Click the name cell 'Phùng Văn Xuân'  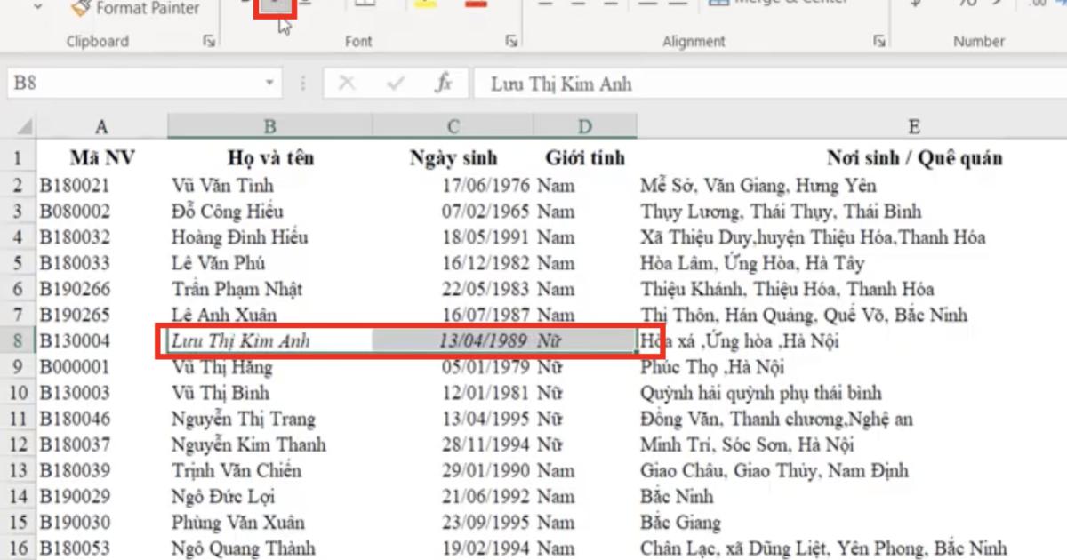[x=269, y=522]
